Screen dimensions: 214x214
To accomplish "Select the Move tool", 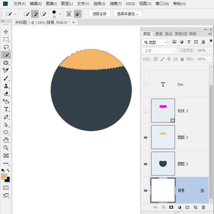I will pos(6,32).
